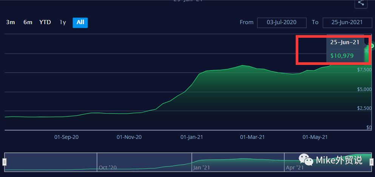Click Oct '20 in the navigator
375x177 pixels.
pos(108,168)
